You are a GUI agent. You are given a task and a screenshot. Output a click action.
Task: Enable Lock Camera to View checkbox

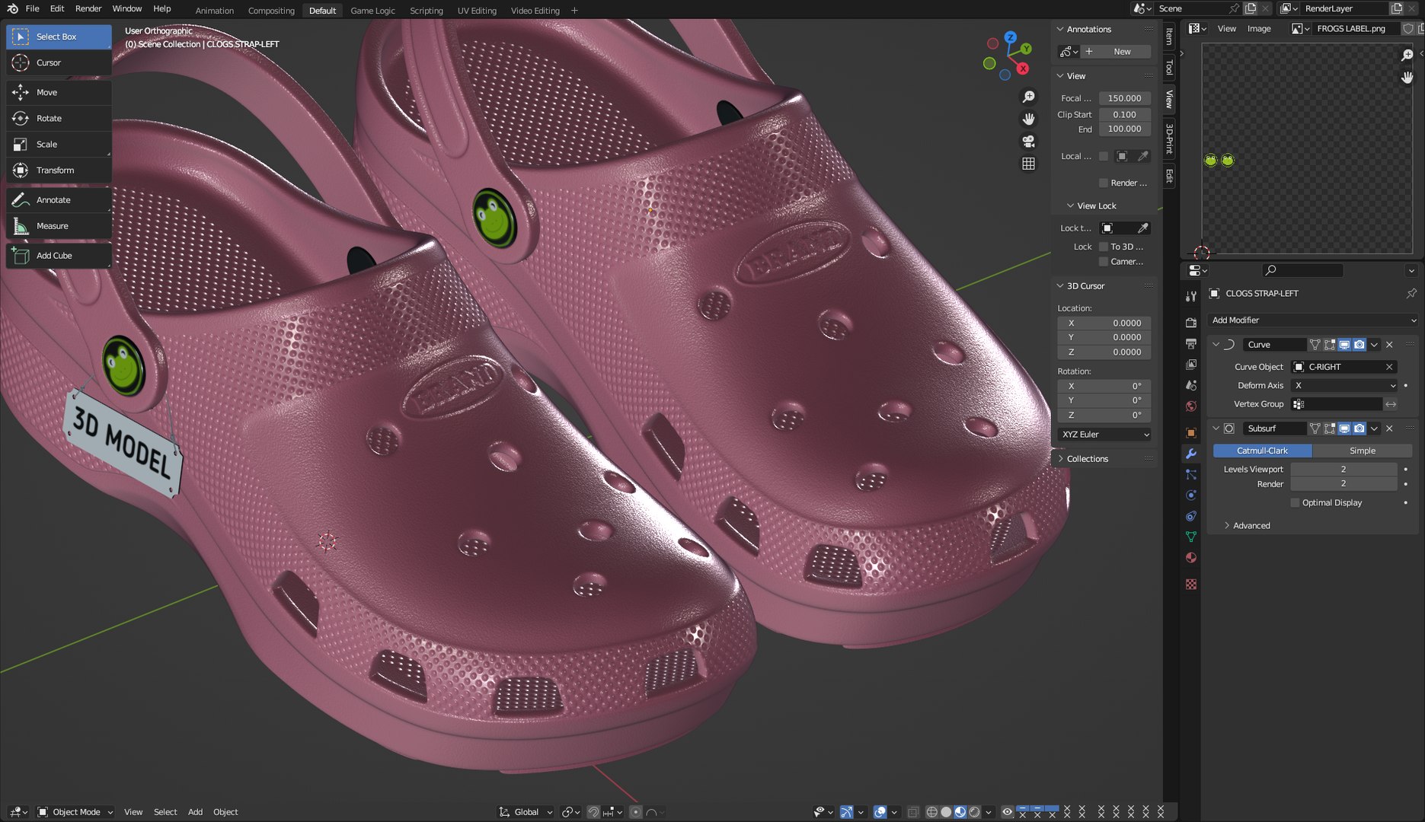coord(1104,262)
